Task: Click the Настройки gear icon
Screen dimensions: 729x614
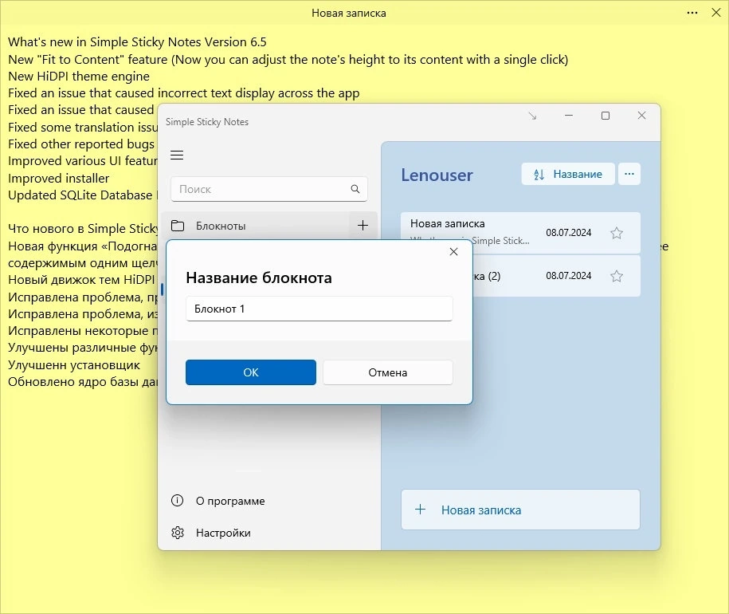Action: [x=178, y=533]
